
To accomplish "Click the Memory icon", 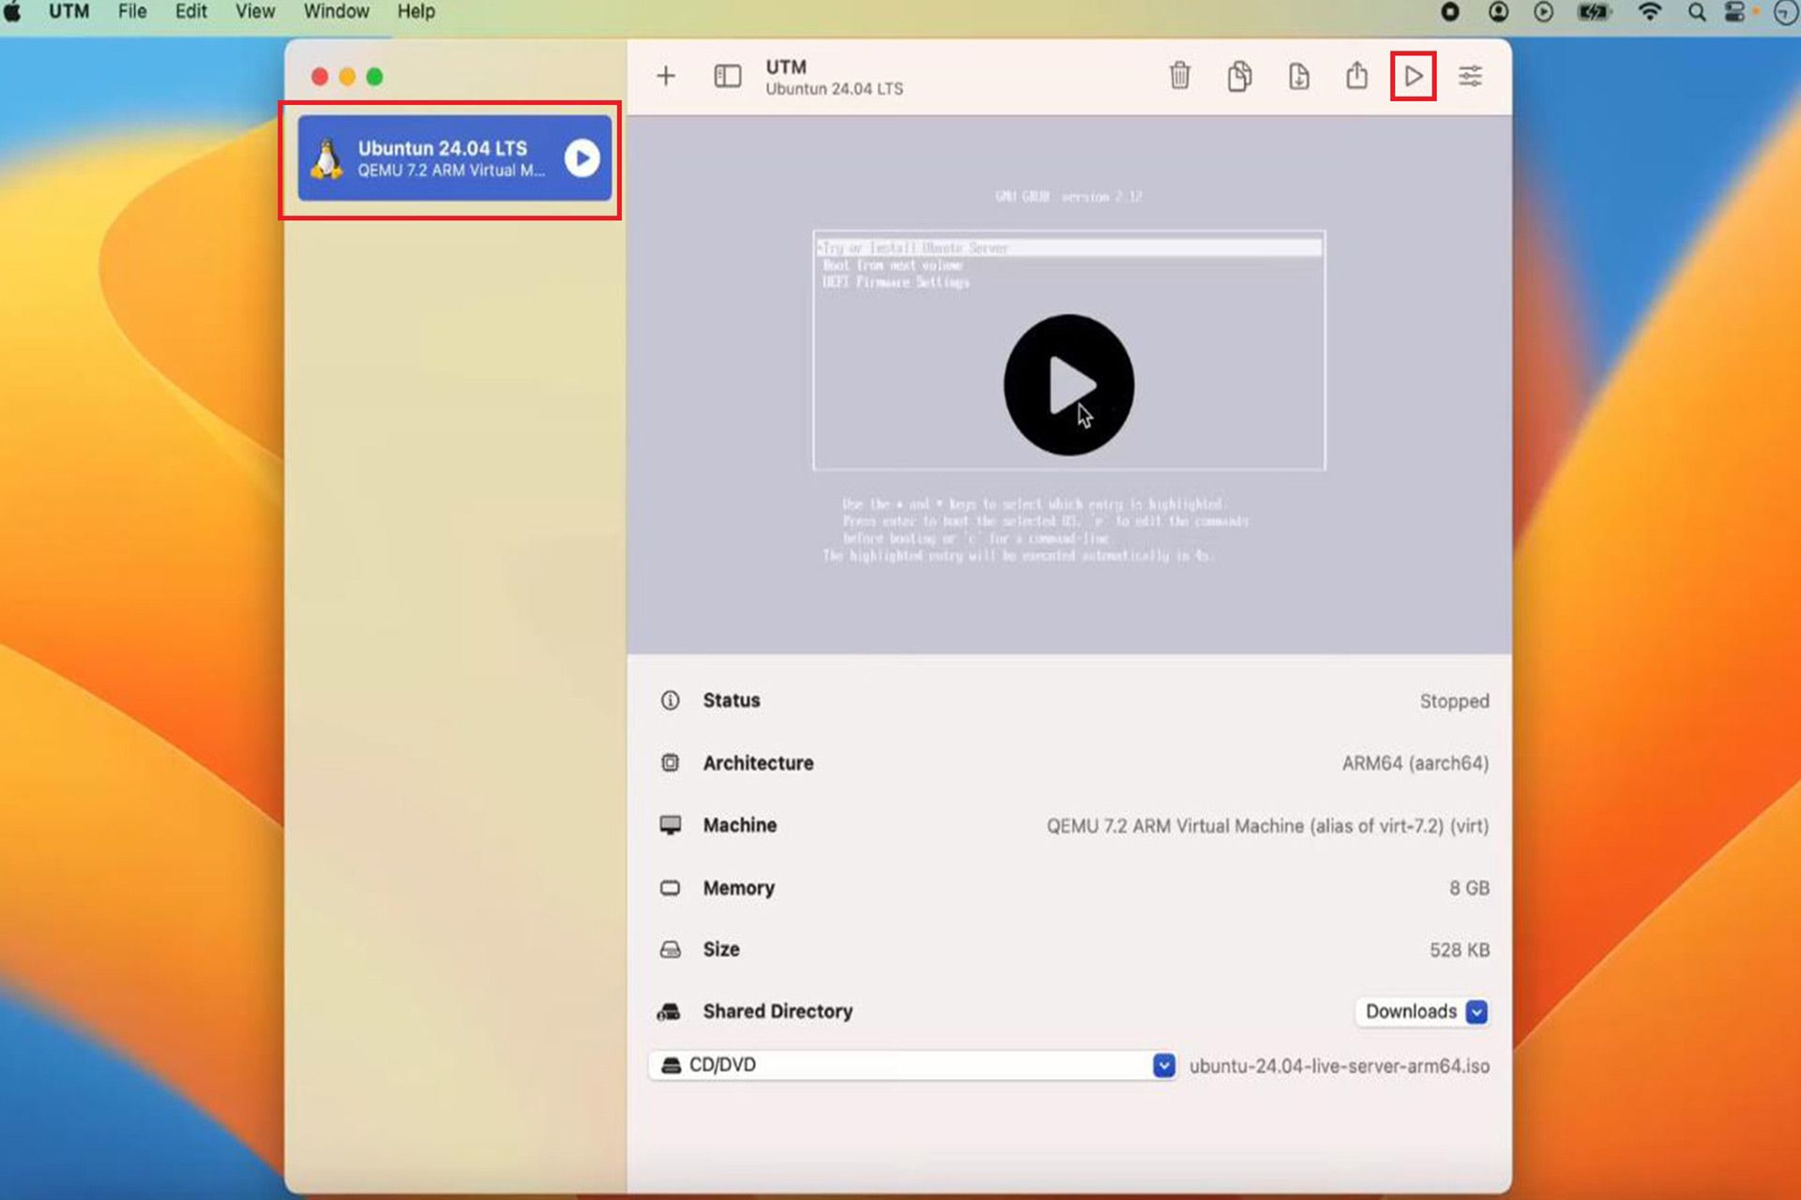I will 670,888.
